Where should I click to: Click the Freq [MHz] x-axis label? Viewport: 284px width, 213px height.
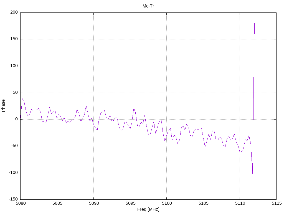click(148, 209)
